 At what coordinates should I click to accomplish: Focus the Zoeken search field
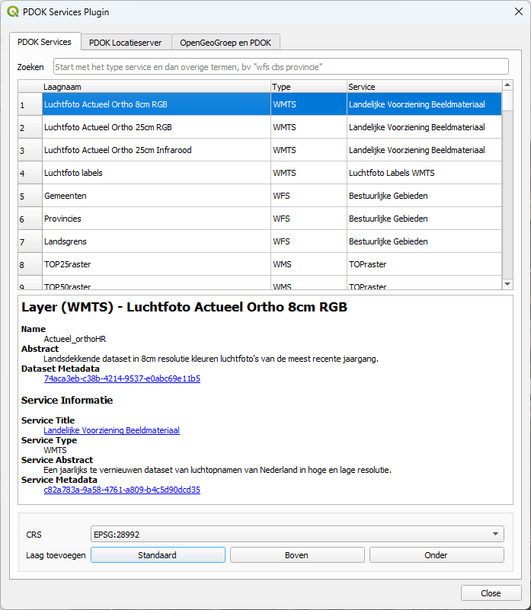(280, 66)
